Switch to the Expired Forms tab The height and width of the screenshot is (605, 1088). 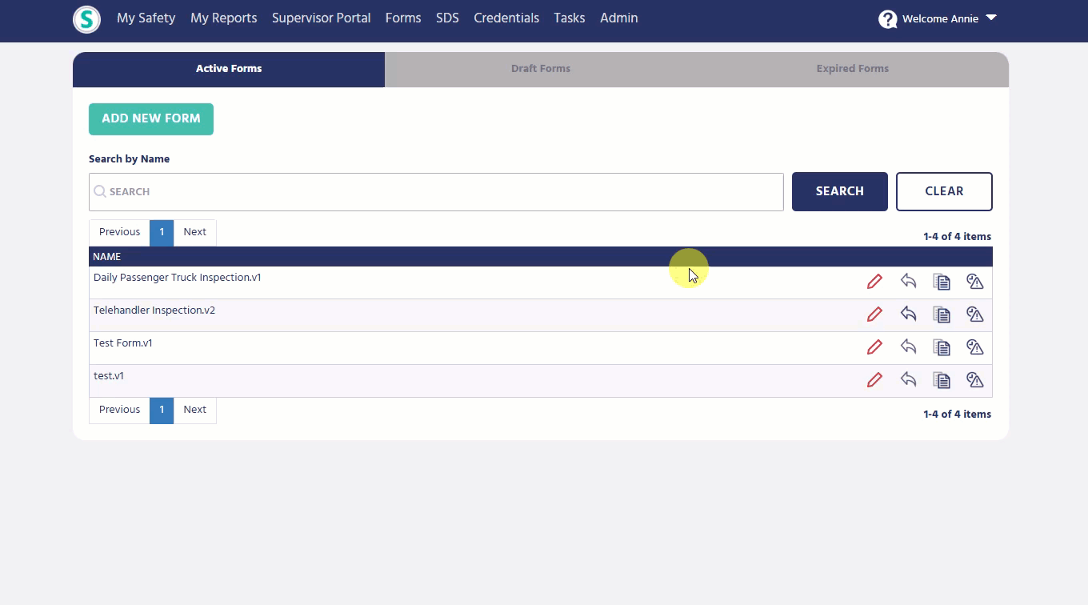[x=853, y=70]
